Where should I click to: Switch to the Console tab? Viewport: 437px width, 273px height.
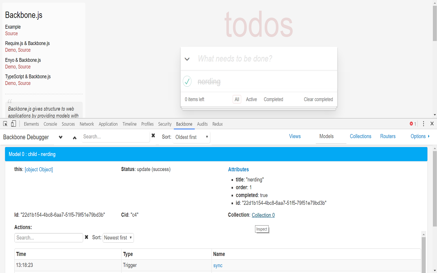[50, 124]
